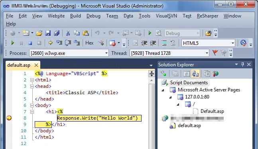The height and width of the screenshot is (149, 258).
Task: Click the Add New Item toolbar icon
Action: pyautogui.click(x=26, y=33)
